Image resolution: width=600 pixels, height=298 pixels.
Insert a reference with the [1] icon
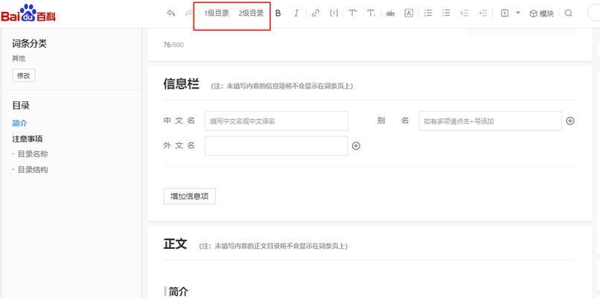click(x=334, y=13)
